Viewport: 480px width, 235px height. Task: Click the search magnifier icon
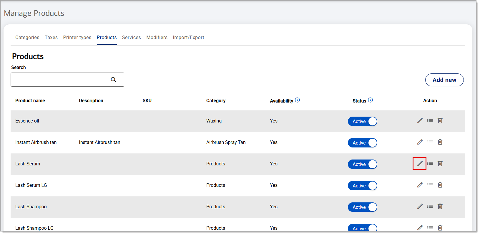click(113, 80)
